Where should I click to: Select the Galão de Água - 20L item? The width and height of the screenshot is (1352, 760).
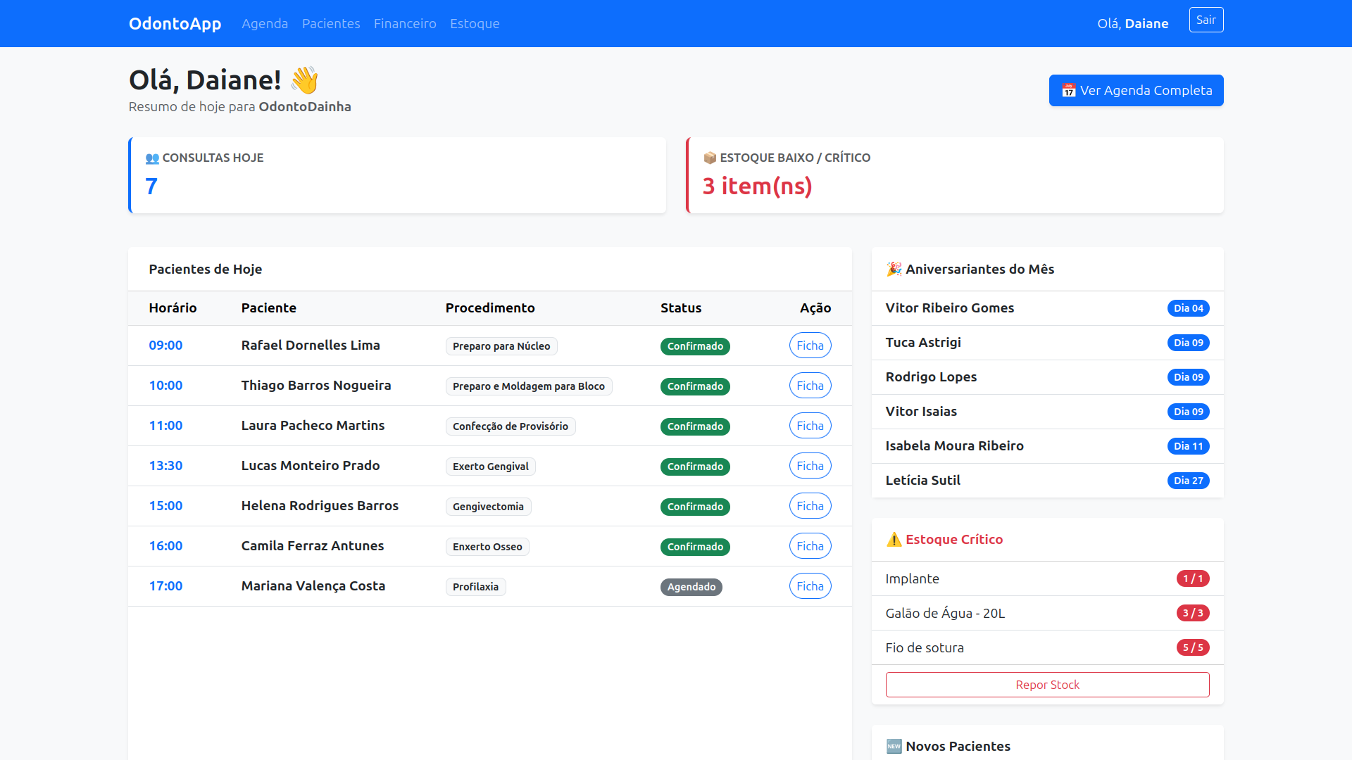point(1047,613)
